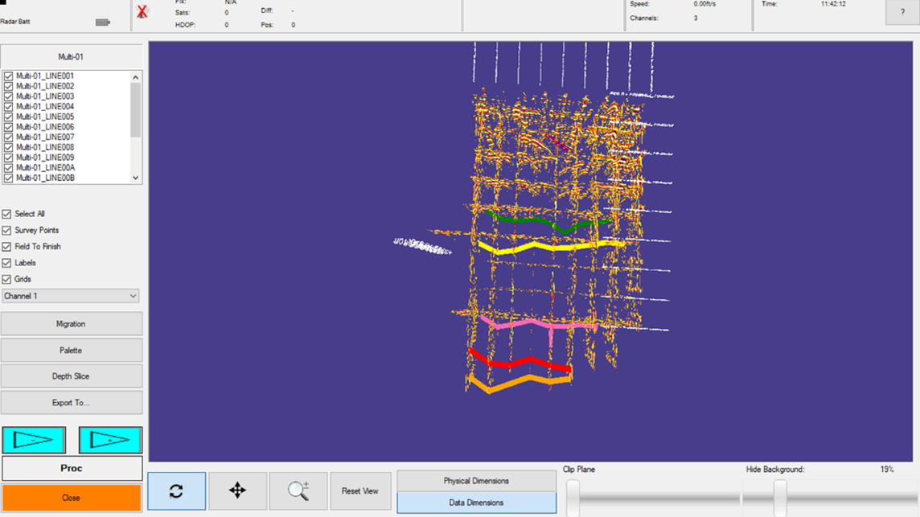Select the zoom magnifier tool
Image resolution: width=920 pixels, height=517 pixels.
click(x=298, y=490)
